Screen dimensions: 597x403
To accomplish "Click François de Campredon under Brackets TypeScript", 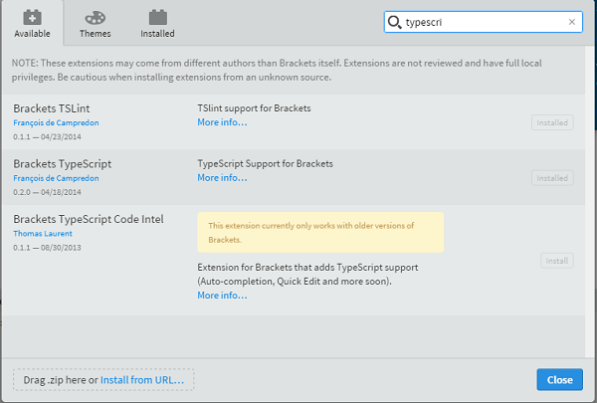I will click(56, 177).
